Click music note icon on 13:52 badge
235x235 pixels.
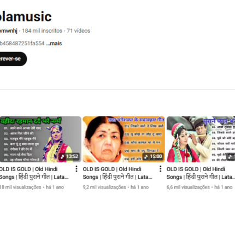(62, 156)
